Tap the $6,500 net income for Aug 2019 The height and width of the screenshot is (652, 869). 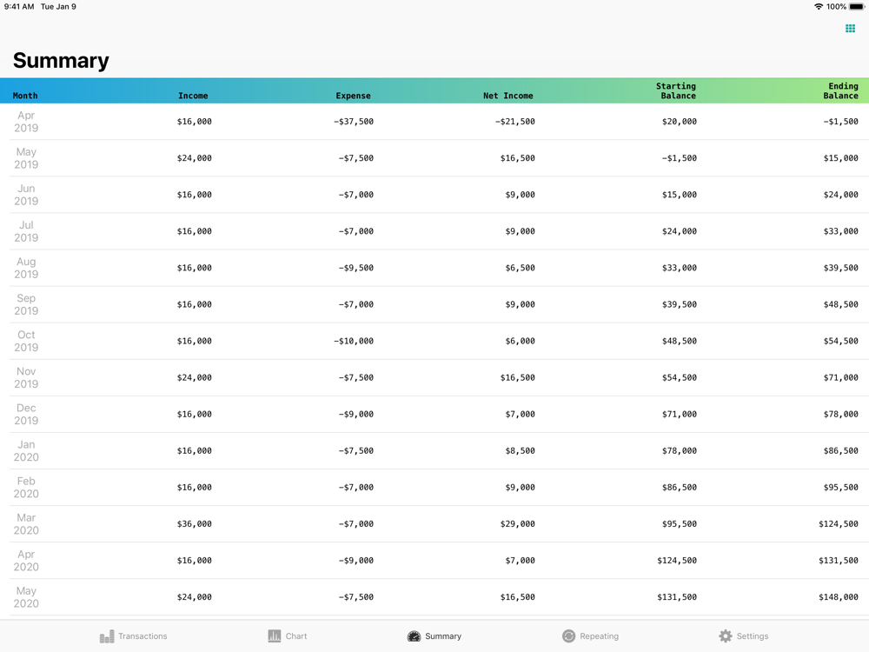tap(520, 268)
